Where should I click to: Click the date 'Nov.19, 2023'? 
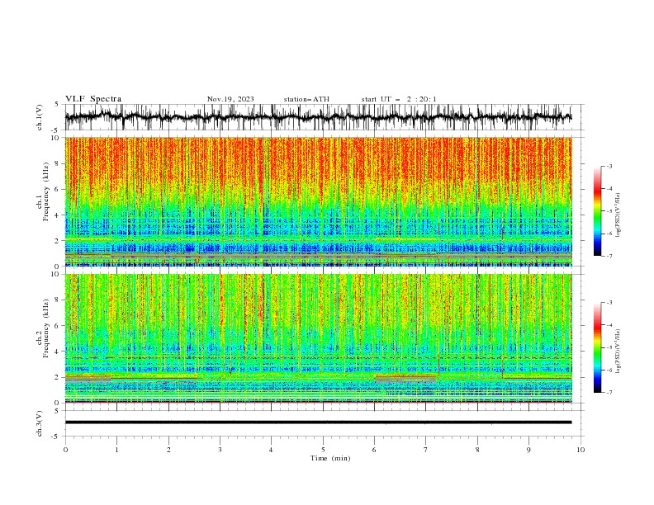click(230, 99)
